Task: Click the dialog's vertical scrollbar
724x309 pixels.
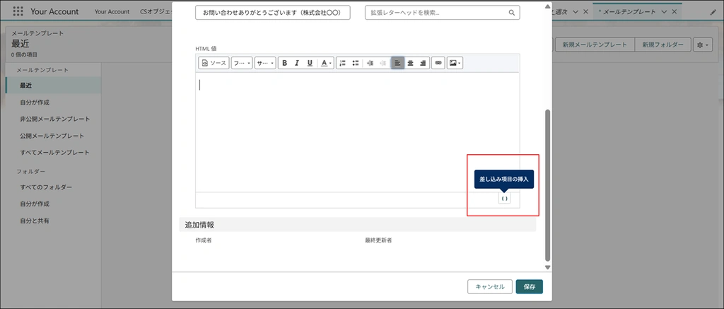Action: pyautogui.click(x=547, y=184)
